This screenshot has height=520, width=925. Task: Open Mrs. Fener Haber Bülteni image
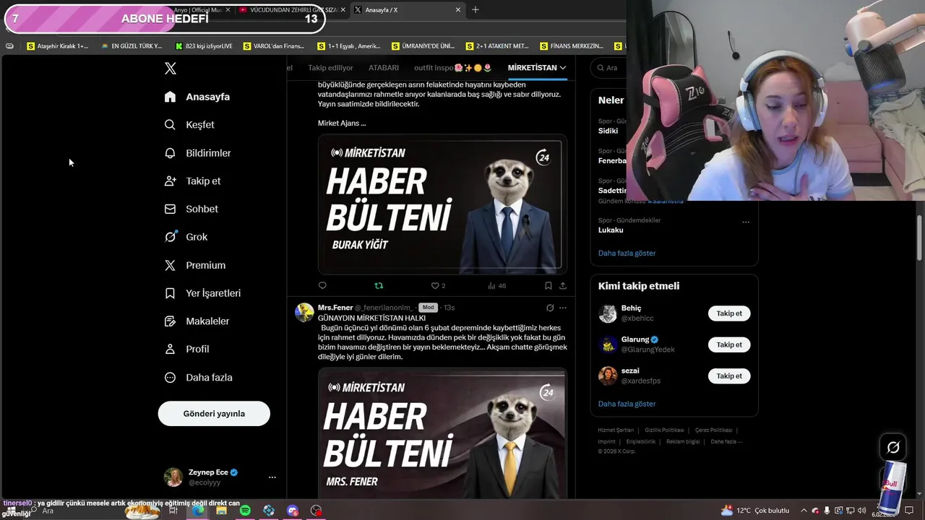(x=442, y=433)
